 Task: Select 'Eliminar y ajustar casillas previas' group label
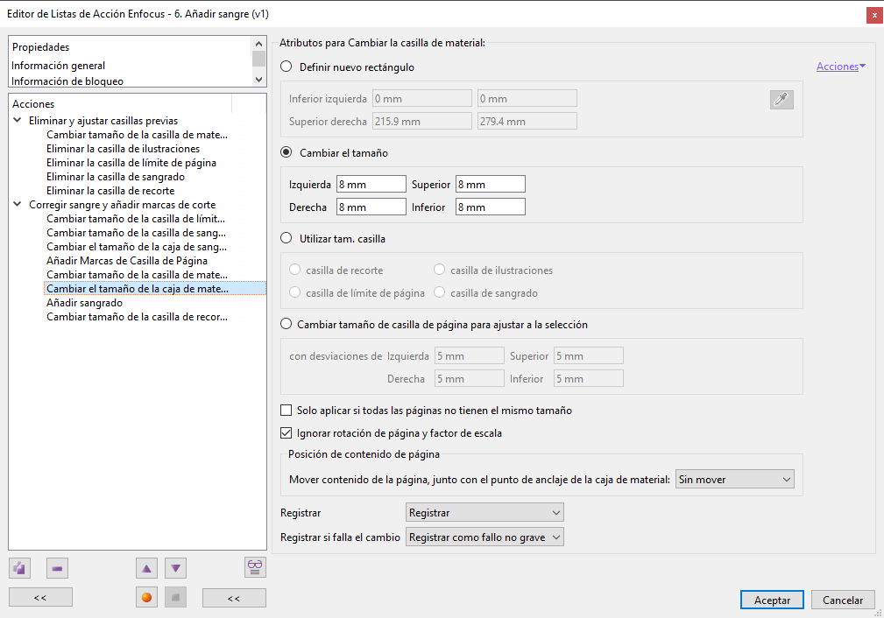pyautogui.click(x=103, y=121)
